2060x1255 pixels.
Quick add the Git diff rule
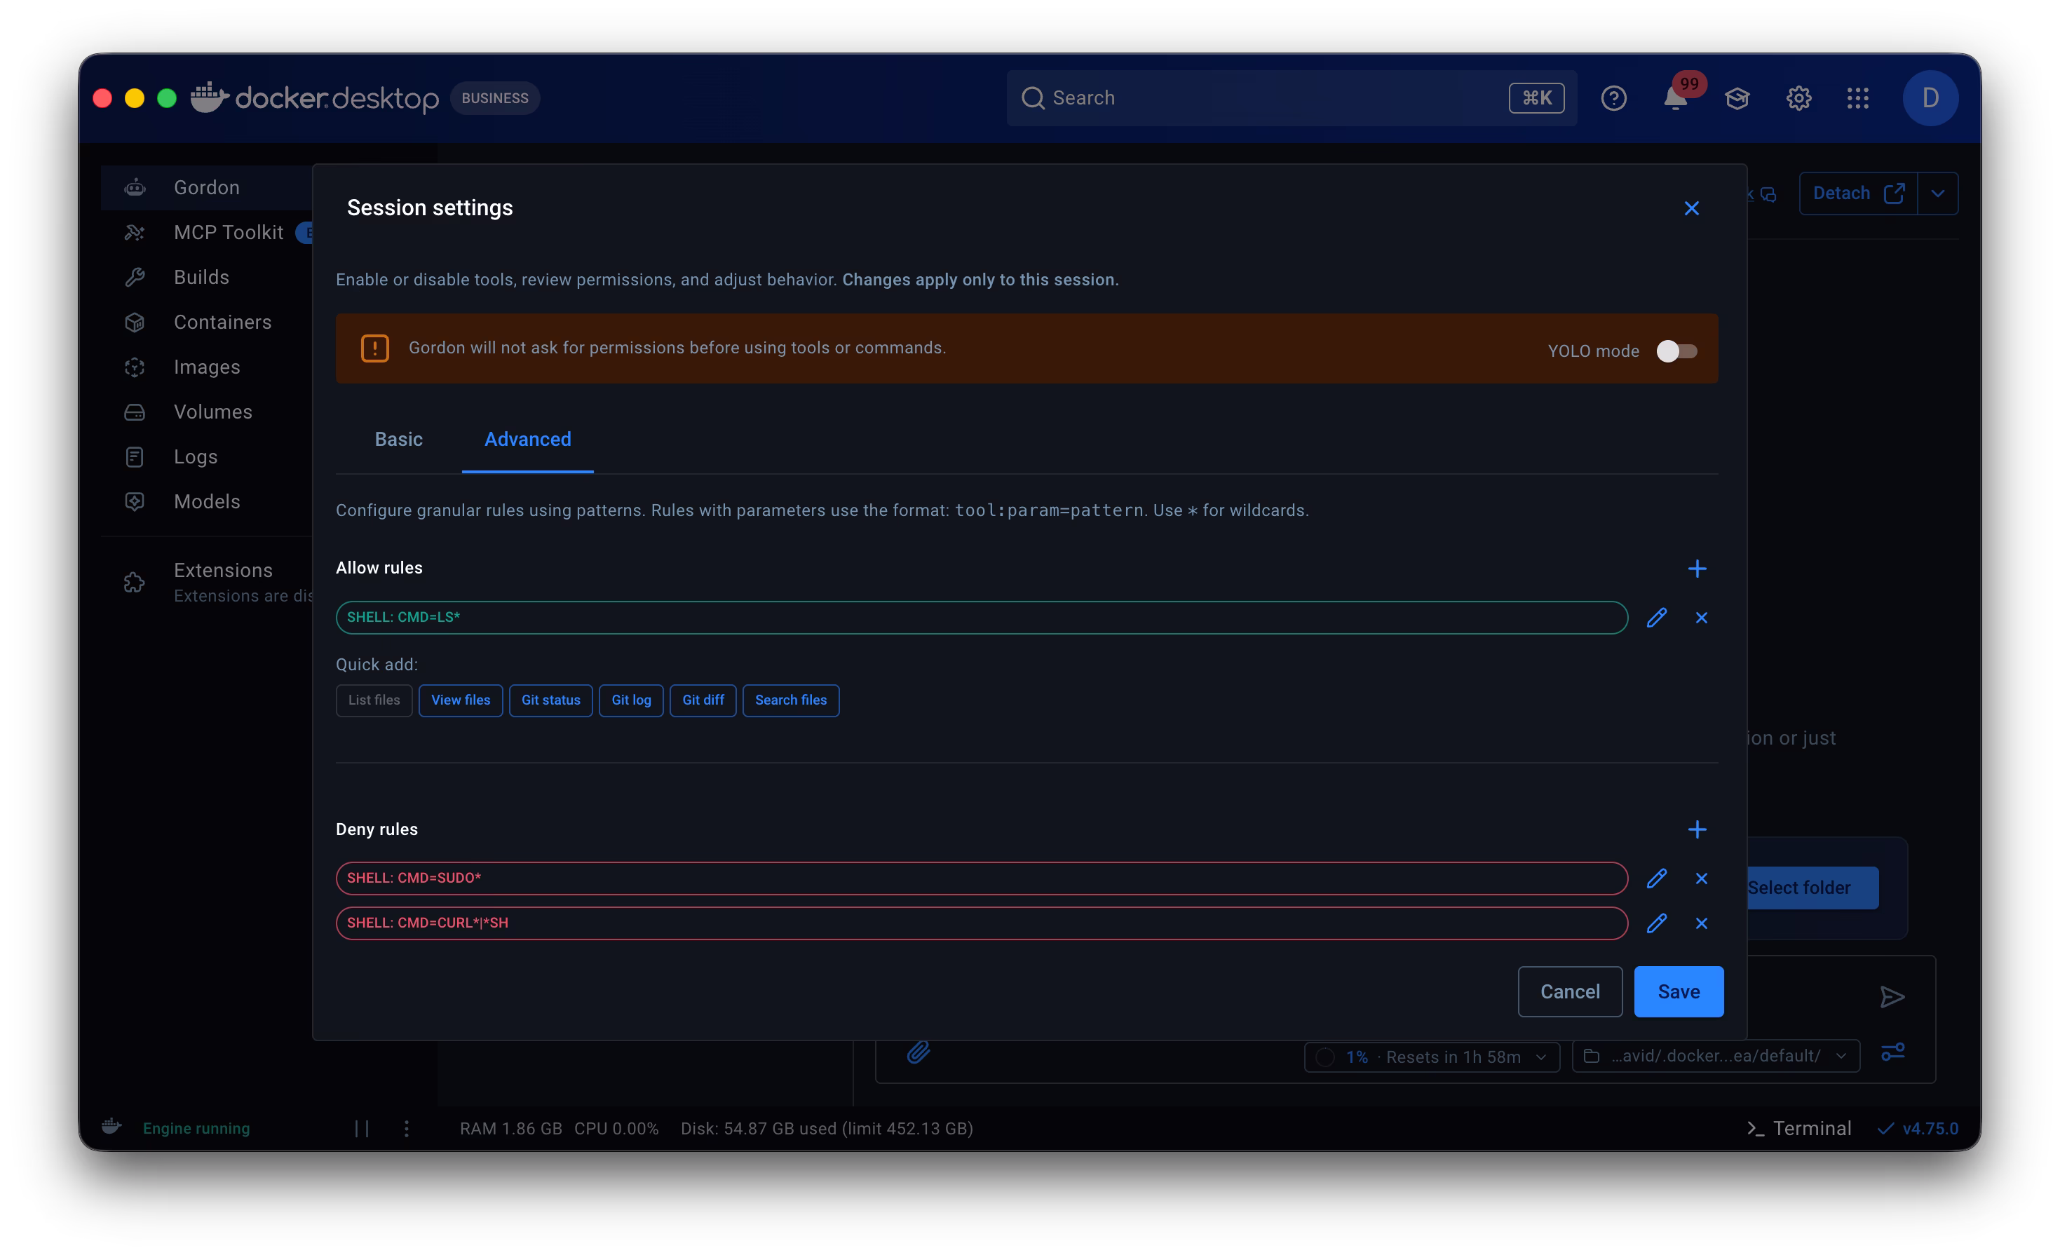click(703, 700)
